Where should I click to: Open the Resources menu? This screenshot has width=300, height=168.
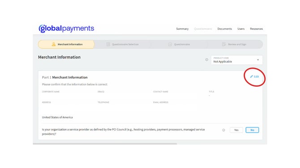pos(257,29)
